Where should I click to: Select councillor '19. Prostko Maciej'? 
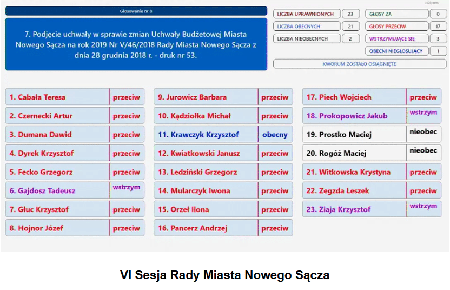354,134
